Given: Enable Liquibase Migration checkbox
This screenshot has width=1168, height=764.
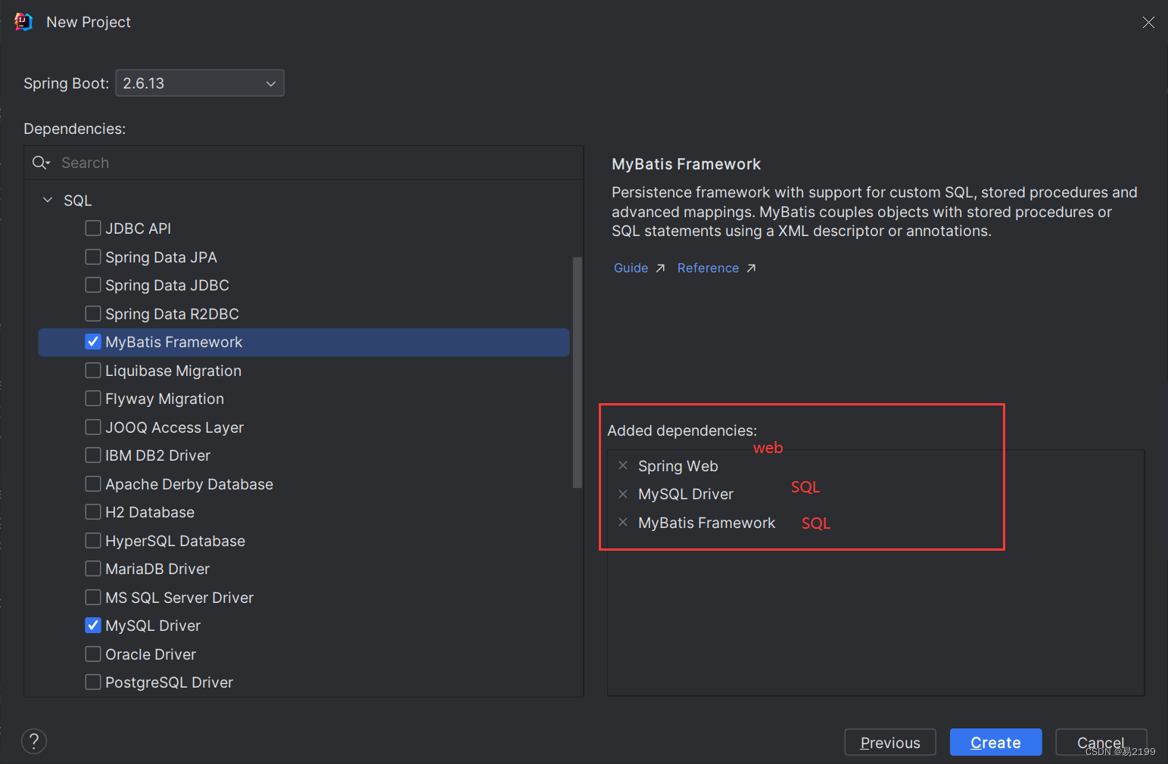Looking at the screenshot, I should [x=93, y=371].
